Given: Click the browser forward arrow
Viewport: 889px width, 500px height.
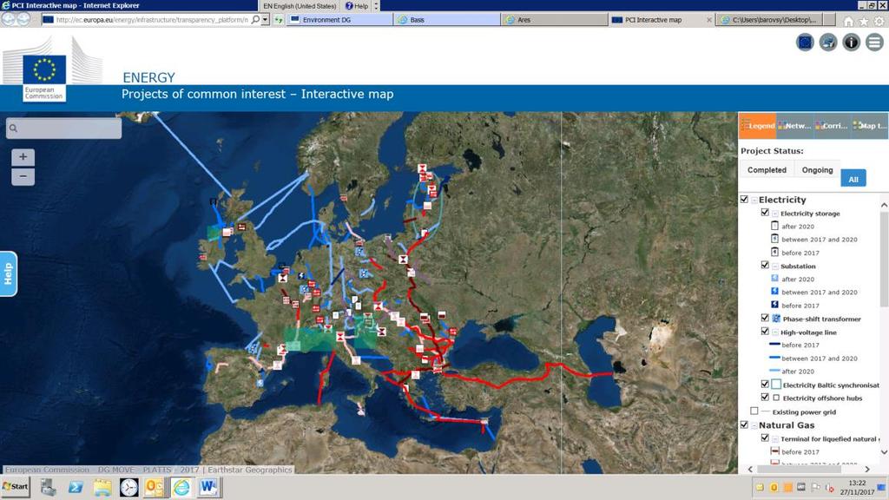Looking at the screenshot, I should tap(23, 19).
